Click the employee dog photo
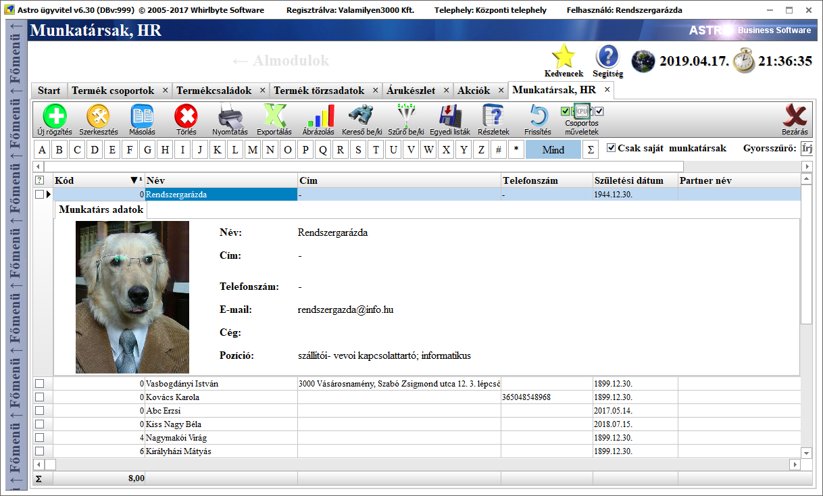 click(132, 297)
